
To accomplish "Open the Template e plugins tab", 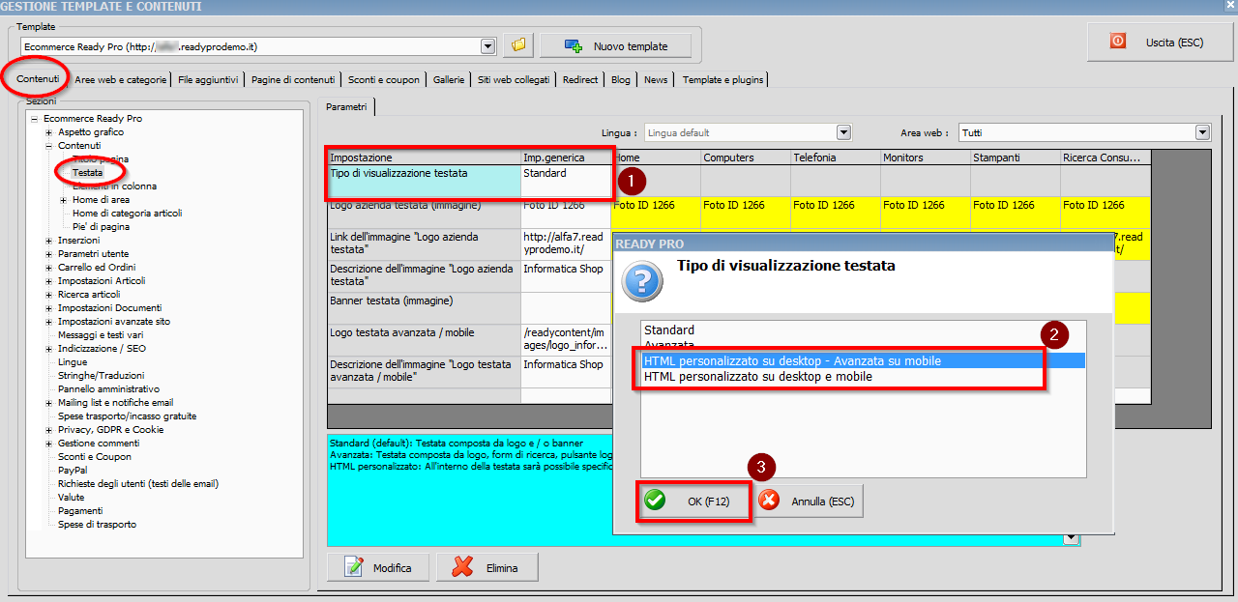I will (722, 79).
